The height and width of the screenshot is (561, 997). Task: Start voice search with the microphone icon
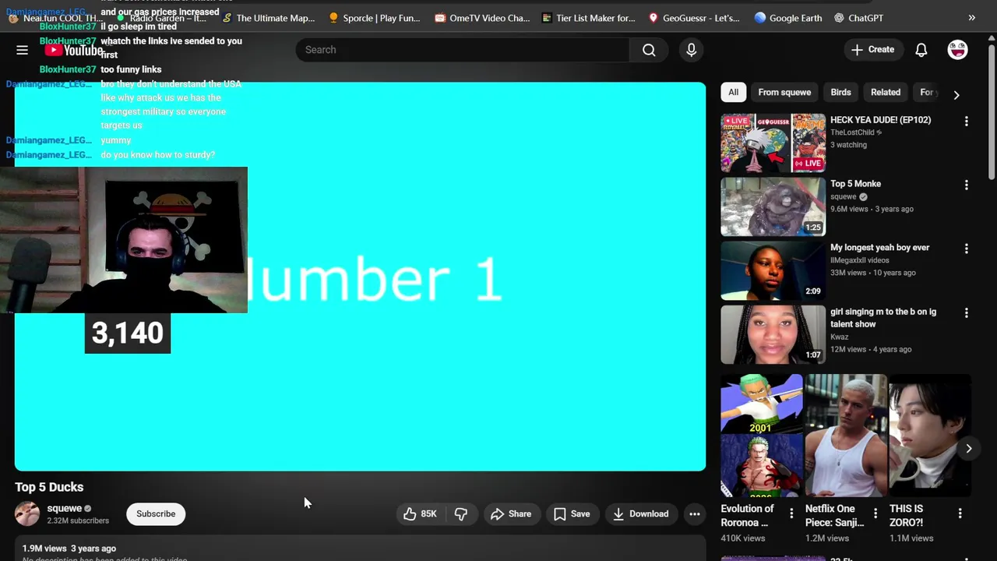coord(691,50)
